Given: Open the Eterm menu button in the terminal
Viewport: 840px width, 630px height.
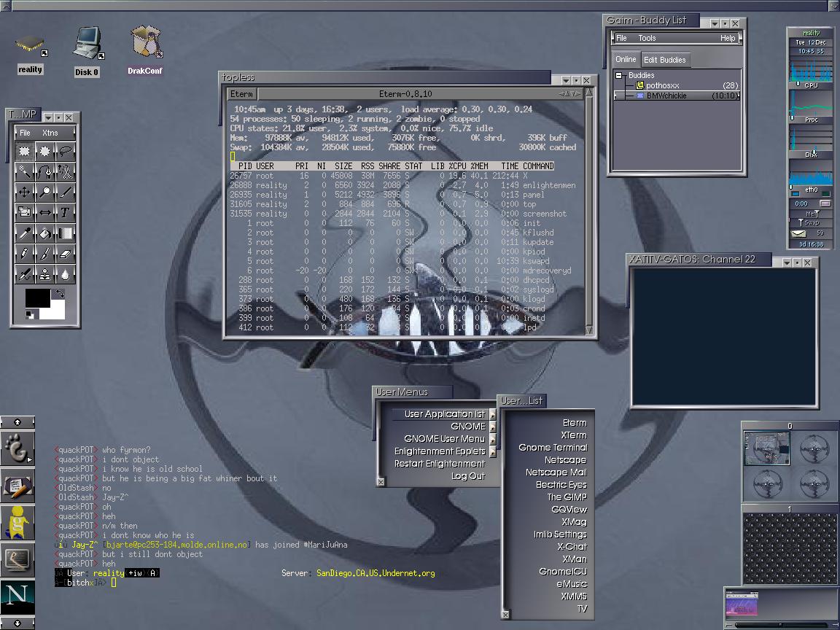Looking at the screenshot, I should (241, 94).
